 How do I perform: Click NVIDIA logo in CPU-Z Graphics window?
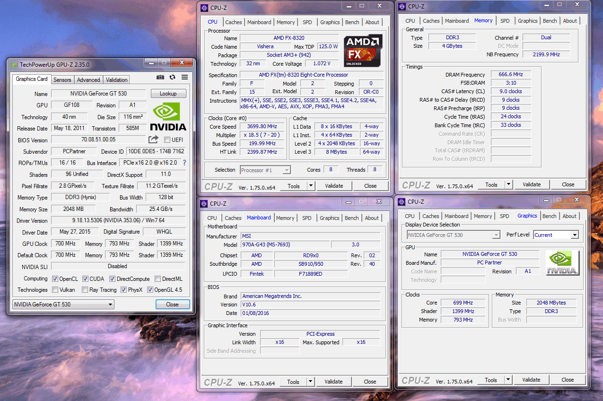562,263
